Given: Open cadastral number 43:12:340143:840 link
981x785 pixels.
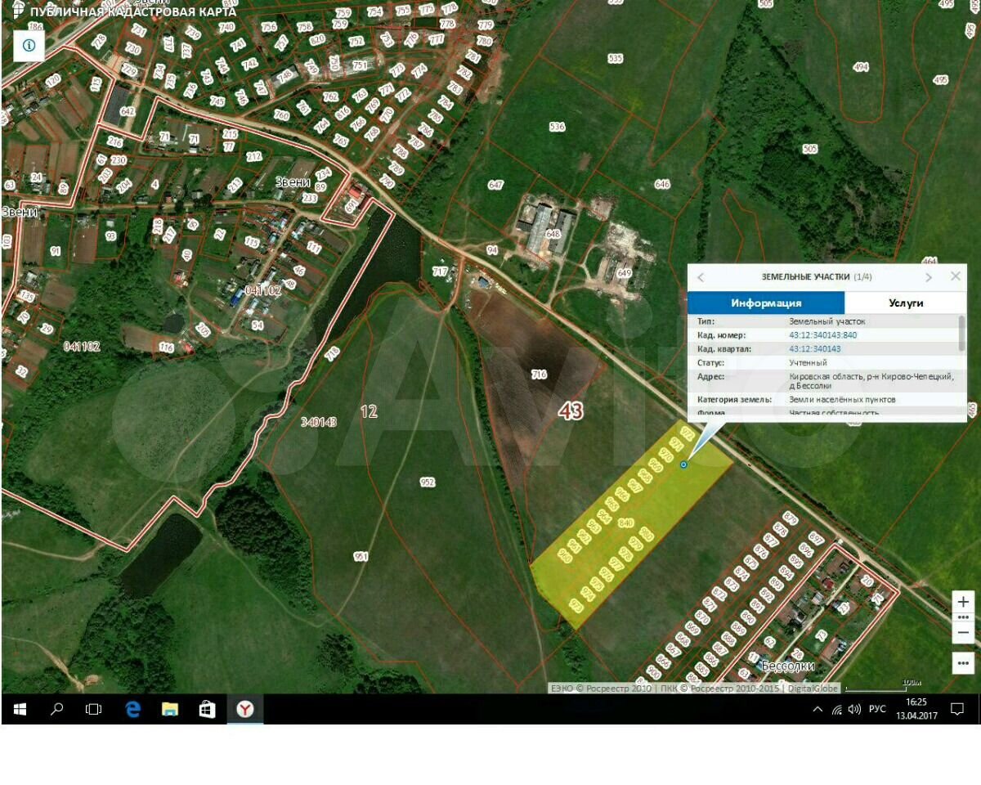Looking at the screenshot, I should 822,335.
